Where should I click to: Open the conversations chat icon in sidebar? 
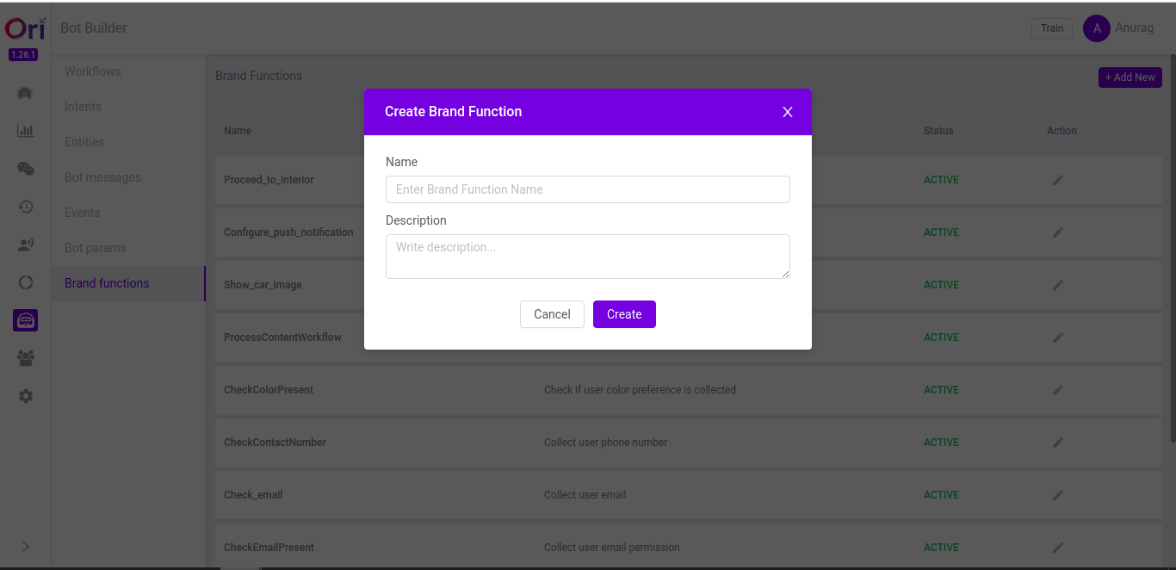[25, 168]
